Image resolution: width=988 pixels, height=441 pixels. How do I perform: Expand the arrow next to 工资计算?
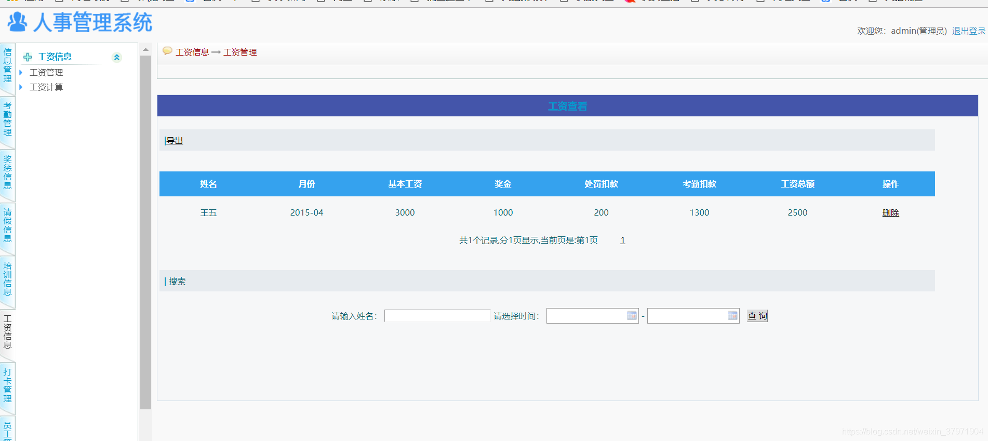coord(21,87)
